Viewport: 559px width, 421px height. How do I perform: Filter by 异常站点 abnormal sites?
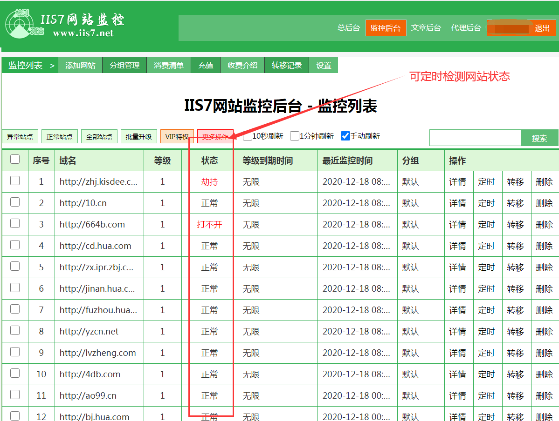pyautogui.click(x=20, y=136)
